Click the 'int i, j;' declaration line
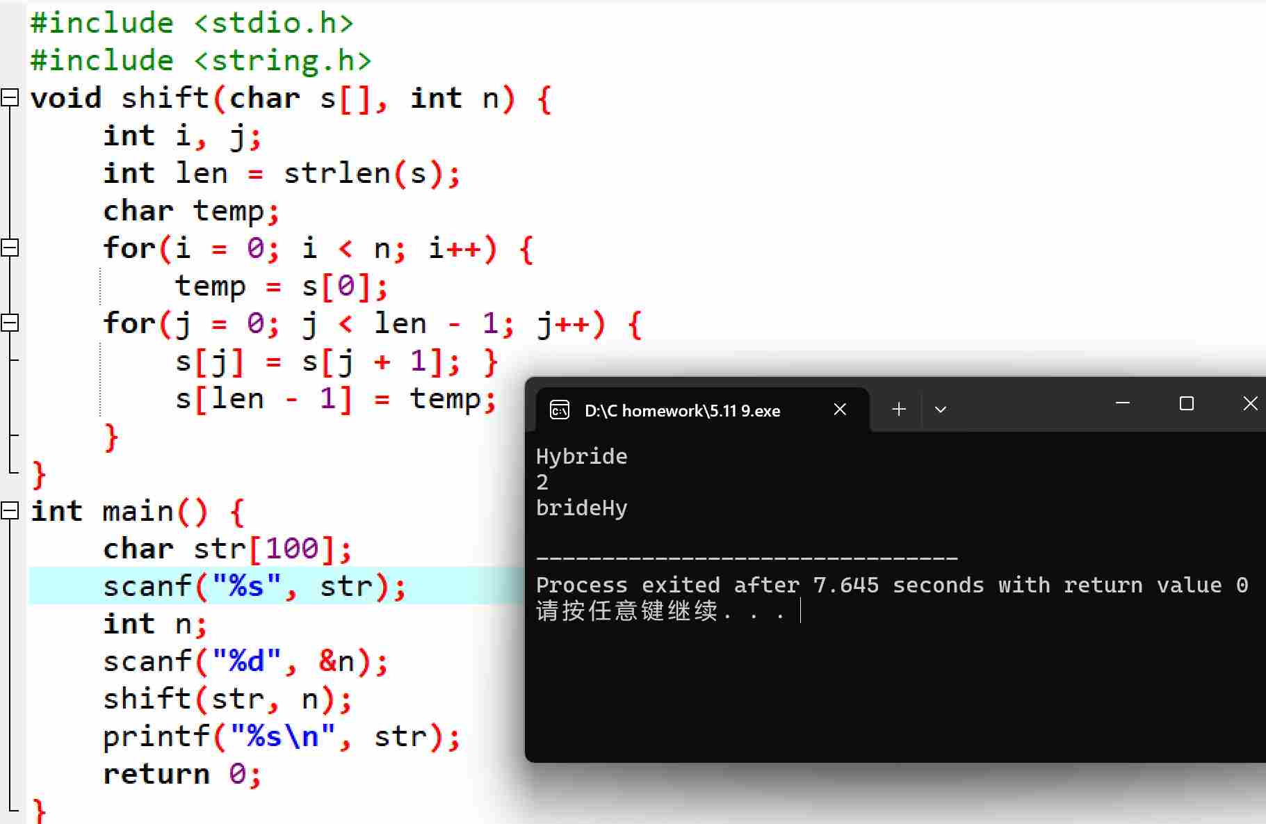 point(183,136)
